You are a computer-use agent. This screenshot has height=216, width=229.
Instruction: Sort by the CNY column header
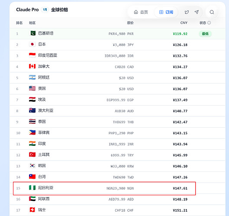click(x=184, y=23)
